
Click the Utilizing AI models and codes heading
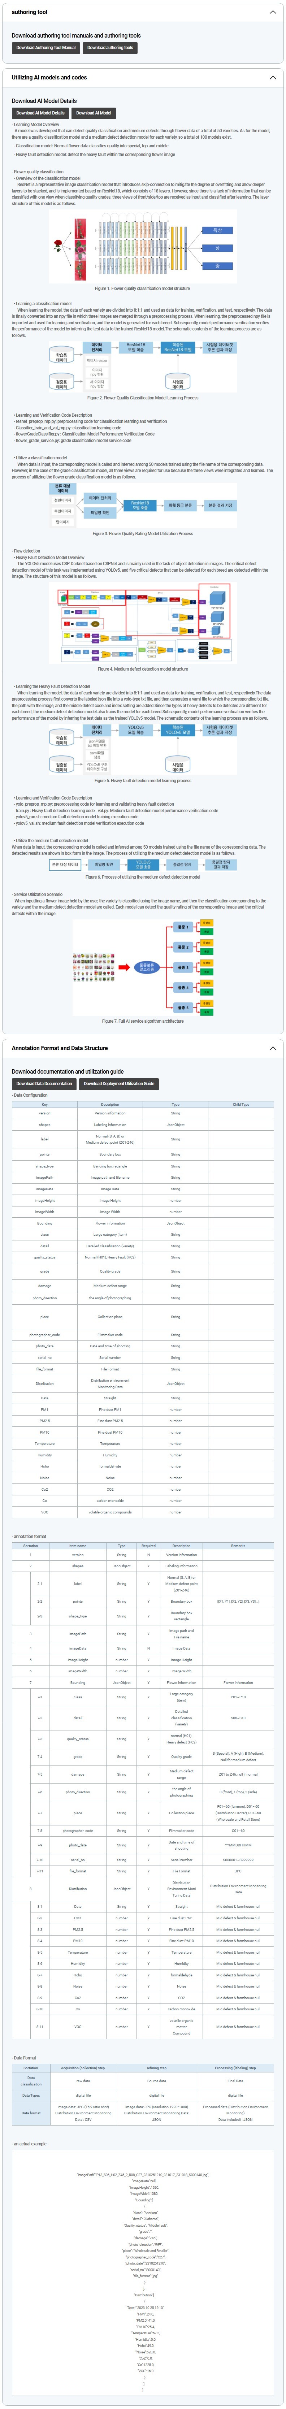pos(49,78)
